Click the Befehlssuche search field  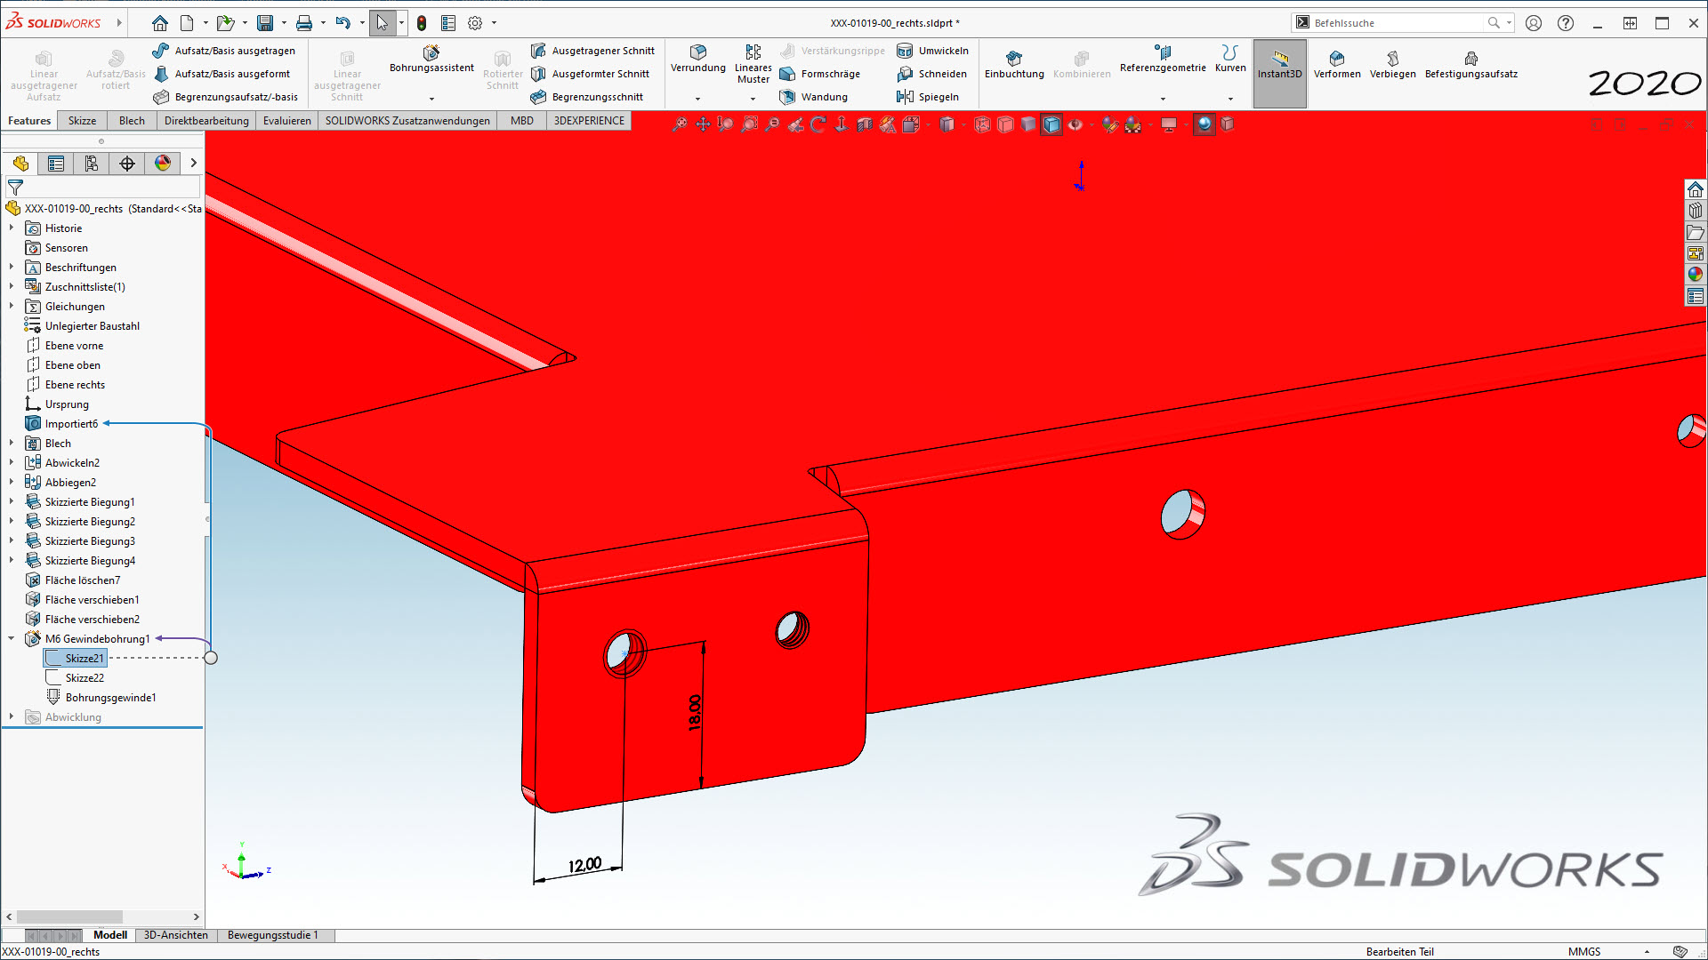tap(1397, 23)
